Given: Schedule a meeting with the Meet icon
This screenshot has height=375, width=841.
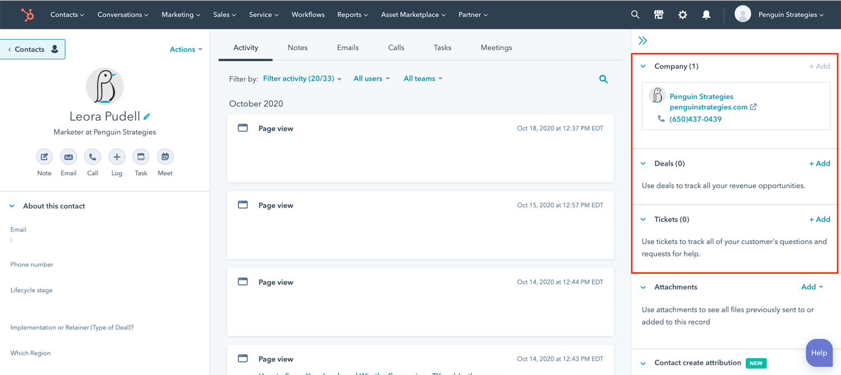Looking at the screenshot, I should pyautogui.click(x=165, y=157).
